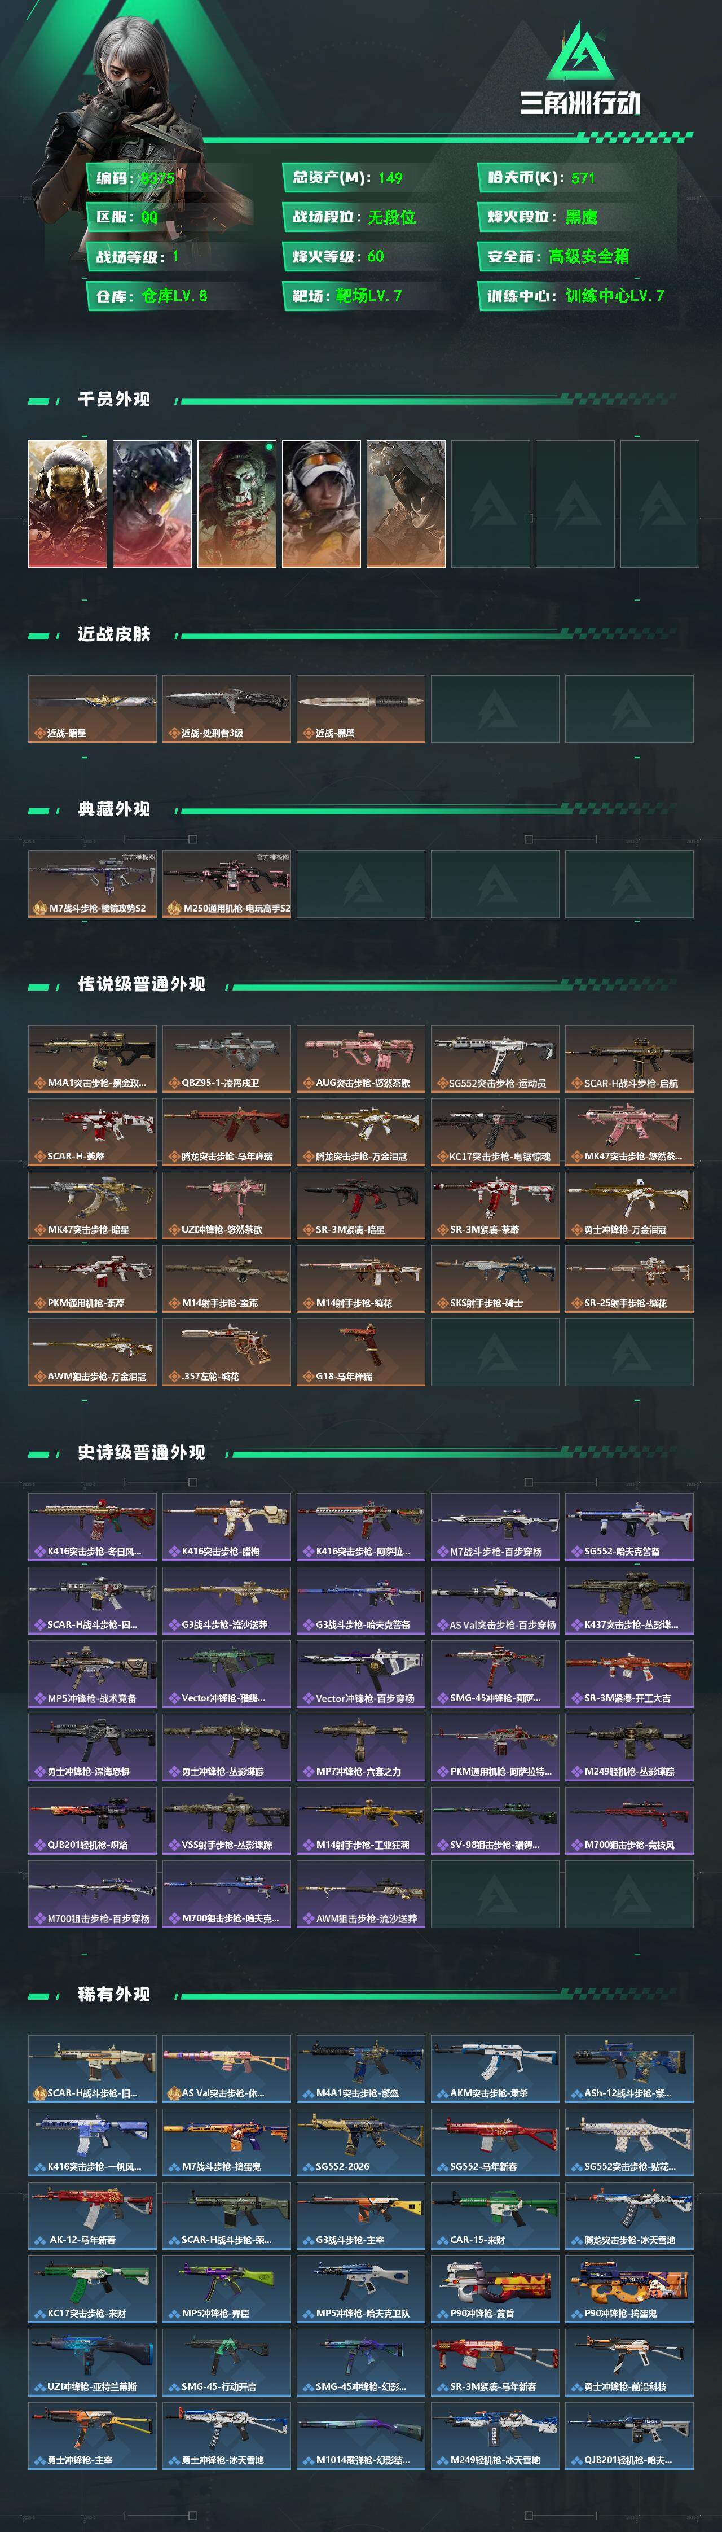
Task: Select the Vector冲锋枪-百步穿杨 epic skin
Action: (360, 1674)
